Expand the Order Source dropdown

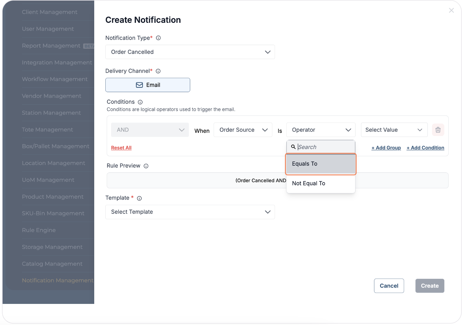pos(243,130)
